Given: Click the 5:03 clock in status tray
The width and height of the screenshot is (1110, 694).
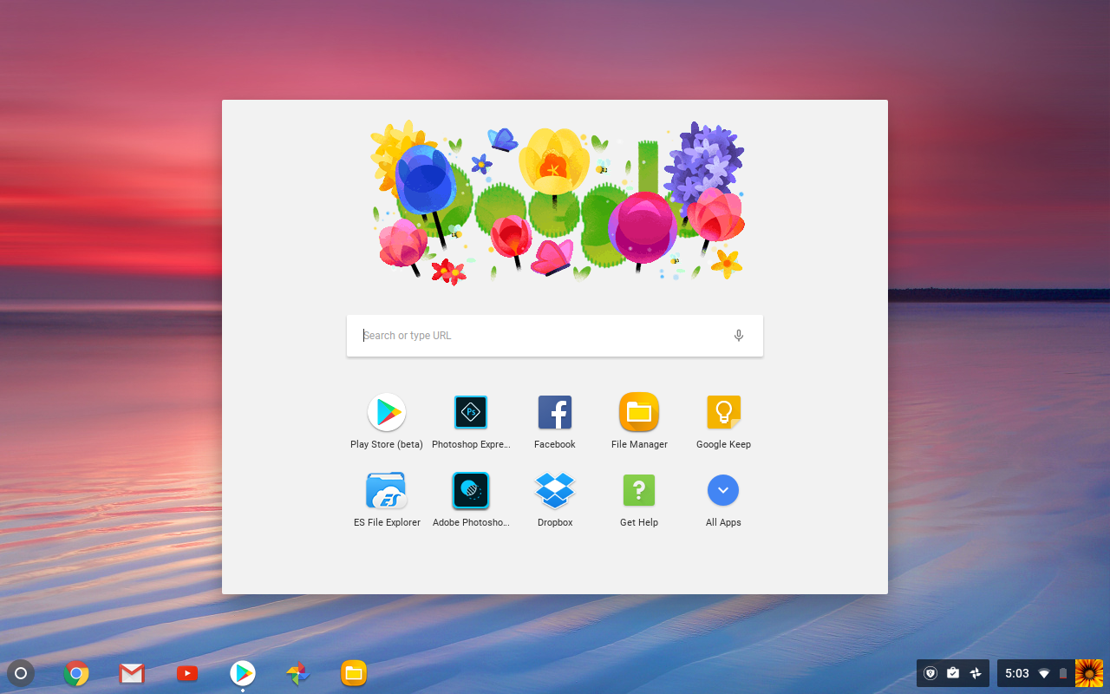Looking at the screenshot, I should click(x=1017, y=673).
